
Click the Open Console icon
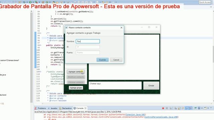coord(205,108)
